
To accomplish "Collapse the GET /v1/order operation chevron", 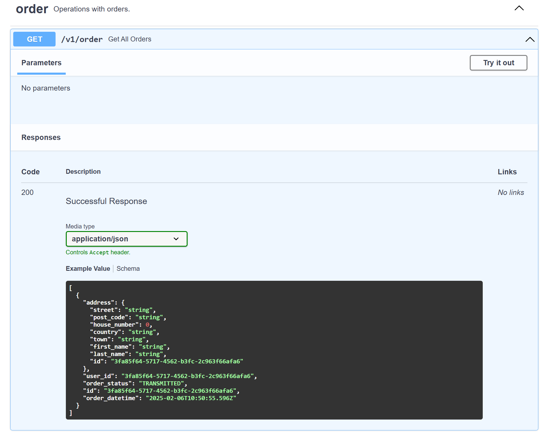I will point(530,39).
